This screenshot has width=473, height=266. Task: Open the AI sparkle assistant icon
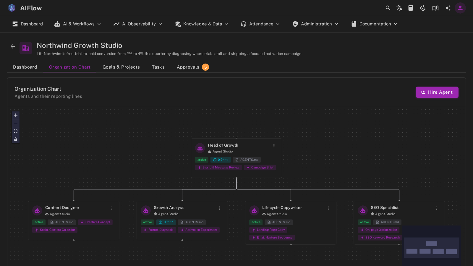click(448, 8)
